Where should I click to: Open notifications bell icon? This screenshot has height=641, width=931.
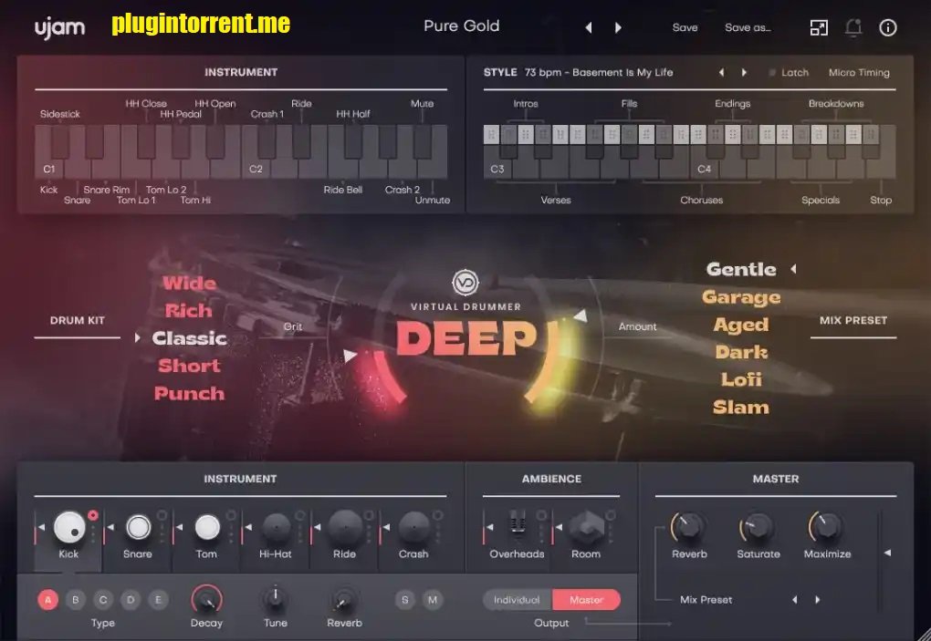click(x=853, y=27)
